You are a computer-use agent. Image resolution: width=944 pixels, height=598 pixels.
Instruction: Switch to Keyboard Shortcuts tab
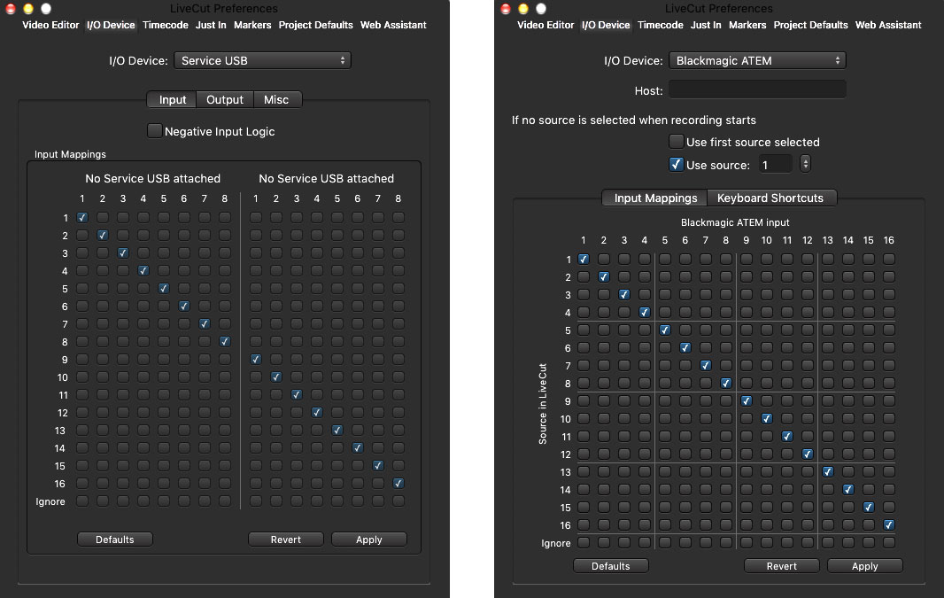770,198
